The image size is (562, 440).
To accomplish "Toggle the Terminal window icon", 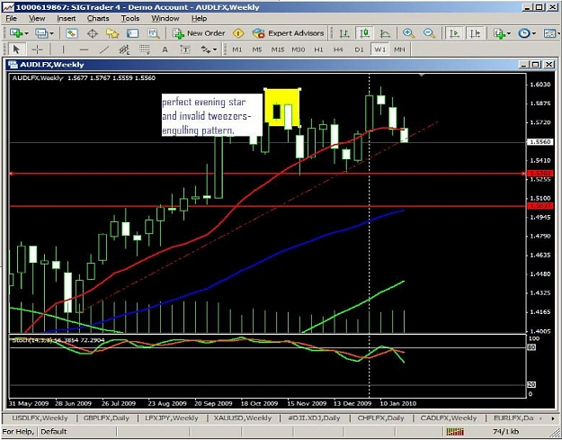I will point(132,33).
